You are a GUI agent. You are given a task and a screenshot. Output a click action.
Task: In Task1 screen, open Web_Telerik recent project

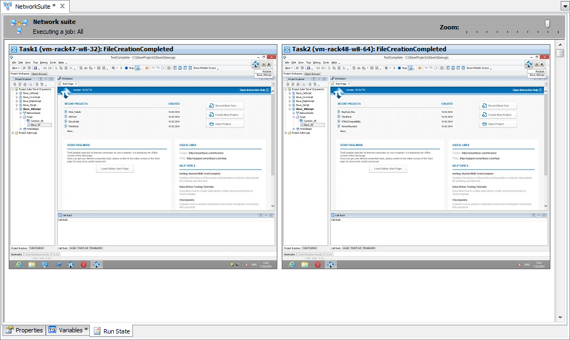(x=74, y=112)
